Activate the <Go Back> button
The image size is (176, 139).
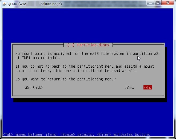(34, 88)
